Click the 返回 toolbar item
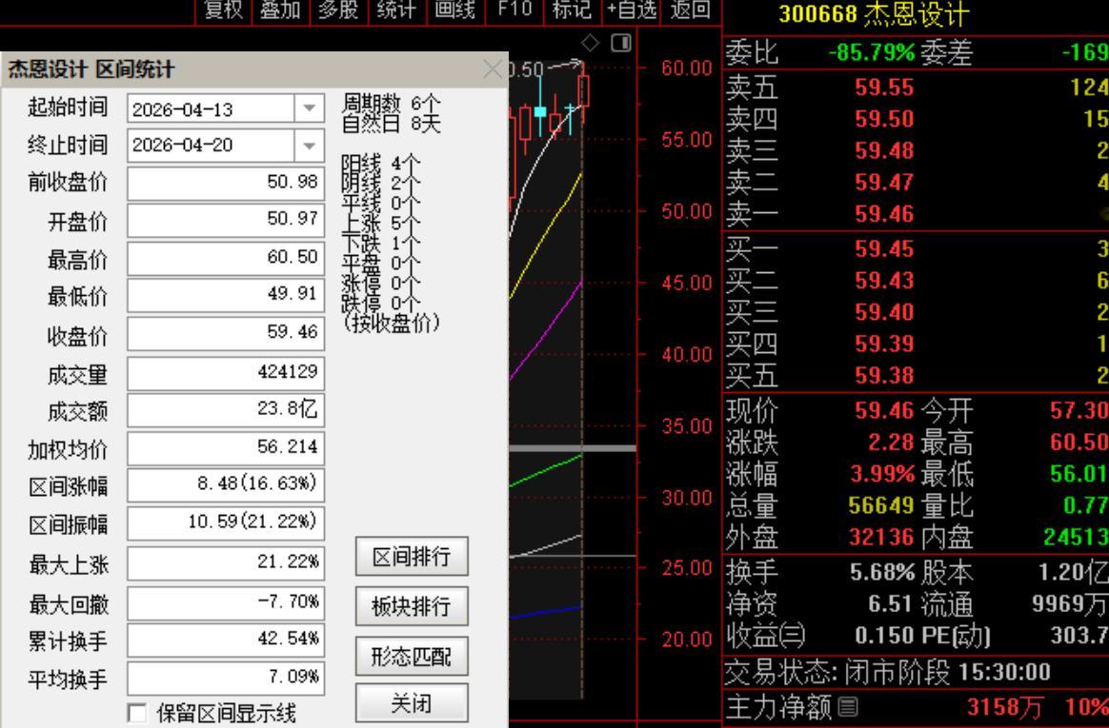Screen dimensions: 1109x728 coord(691,10)
